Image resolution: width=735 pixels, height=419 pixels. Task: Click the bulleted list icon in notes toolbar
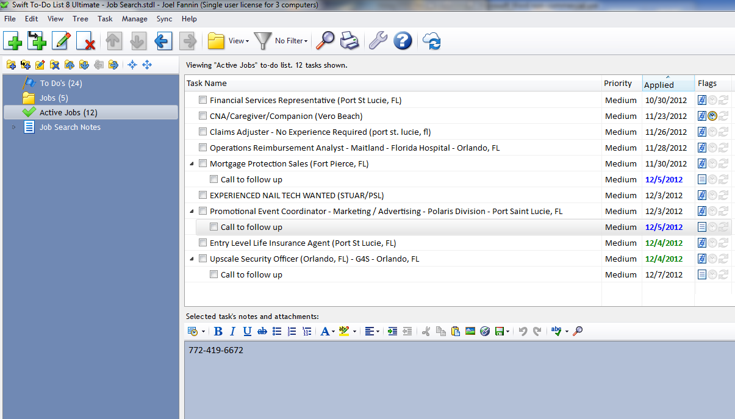pos(277,331)
